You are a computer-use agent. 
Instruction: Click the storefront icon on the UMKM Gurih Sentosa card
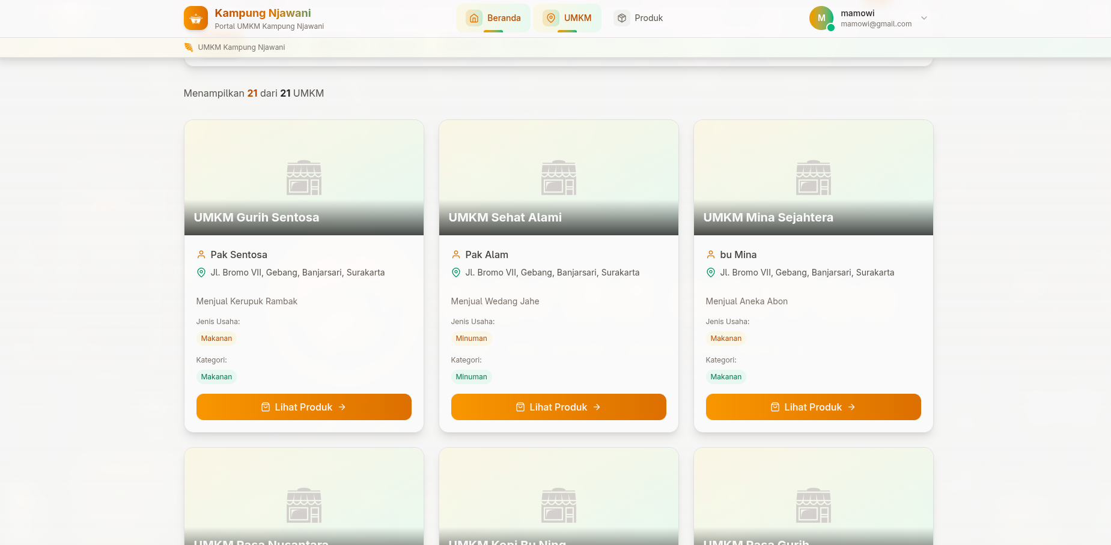point(304,178)
